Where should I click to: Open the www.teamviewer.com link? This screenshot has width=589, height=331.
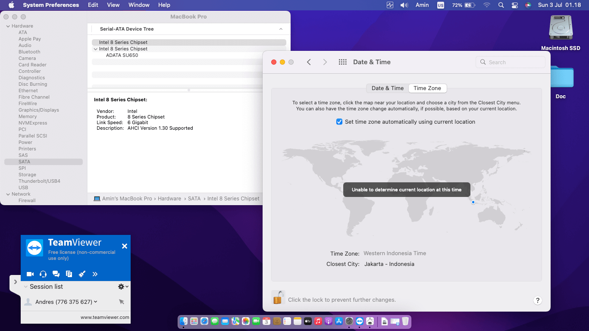105,317
